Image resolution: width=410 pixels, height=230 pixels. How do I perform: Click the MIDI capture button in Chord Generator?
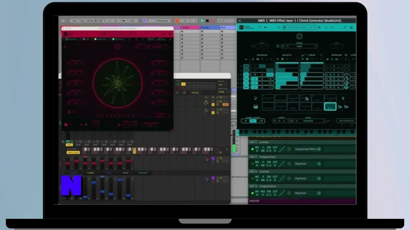point(346,121)
